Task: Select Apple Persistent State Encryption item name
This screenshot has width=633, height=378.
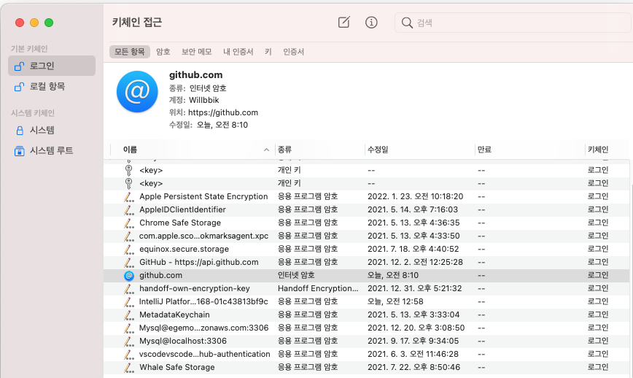Action: pyautogui.click(x=203, y=196)
